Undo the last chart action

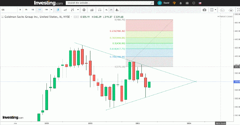(x=106, y=10)
